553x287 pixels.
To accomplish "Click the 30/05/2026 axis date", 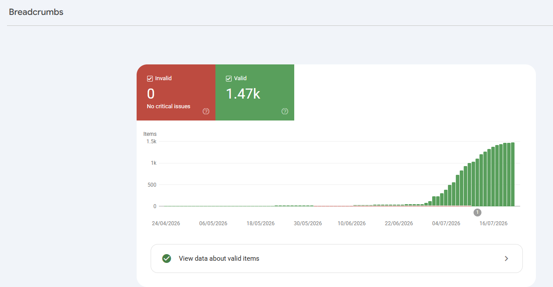I will (x=308, y=223).
